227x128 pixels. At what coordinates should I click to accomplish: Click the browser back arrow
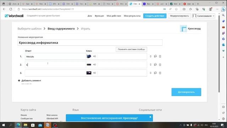tap(4, 9)
